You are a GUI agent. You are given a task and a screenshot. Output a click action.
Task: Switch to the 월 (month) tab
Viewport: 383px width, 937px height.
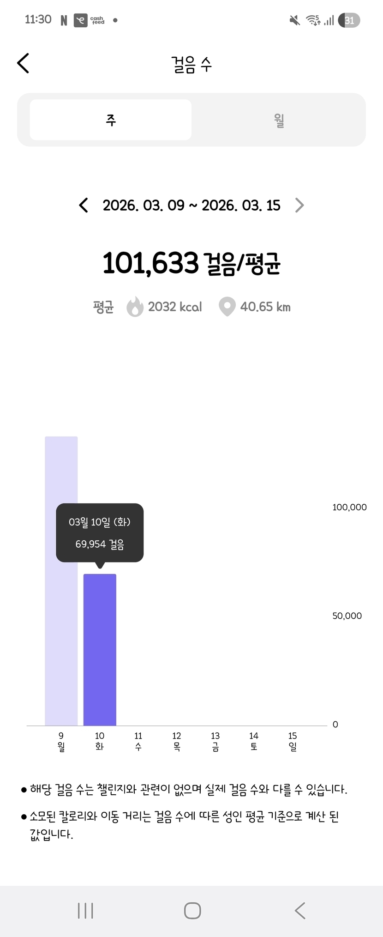coord(279,120)
